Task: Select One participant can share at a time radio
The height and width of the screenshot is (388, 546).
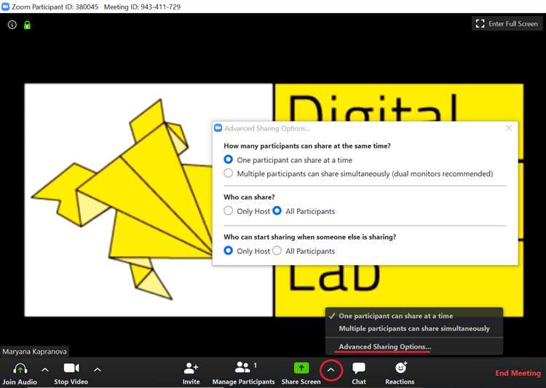Action: pos(229,159)
